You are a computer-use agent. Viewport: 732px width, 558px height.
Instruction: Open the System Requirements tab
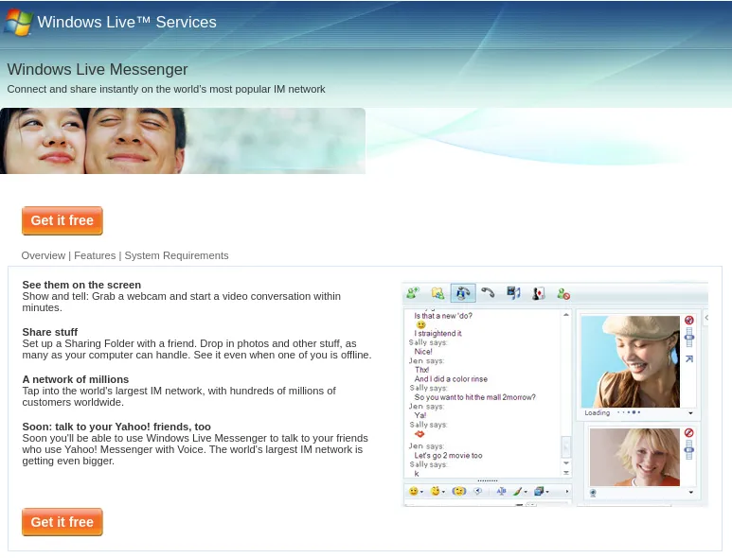pyautogui.click(x=176, y=255)
